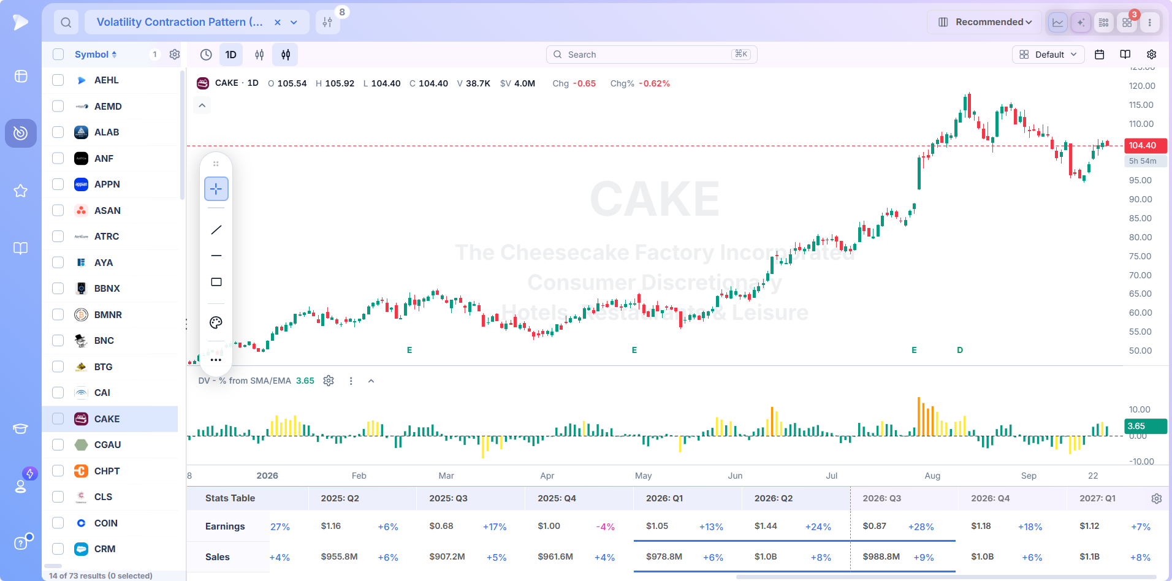This screenshot has height=581, width=1172.
Task: Select the rectangle drawing tool
Action: click(x=216, y=282)
